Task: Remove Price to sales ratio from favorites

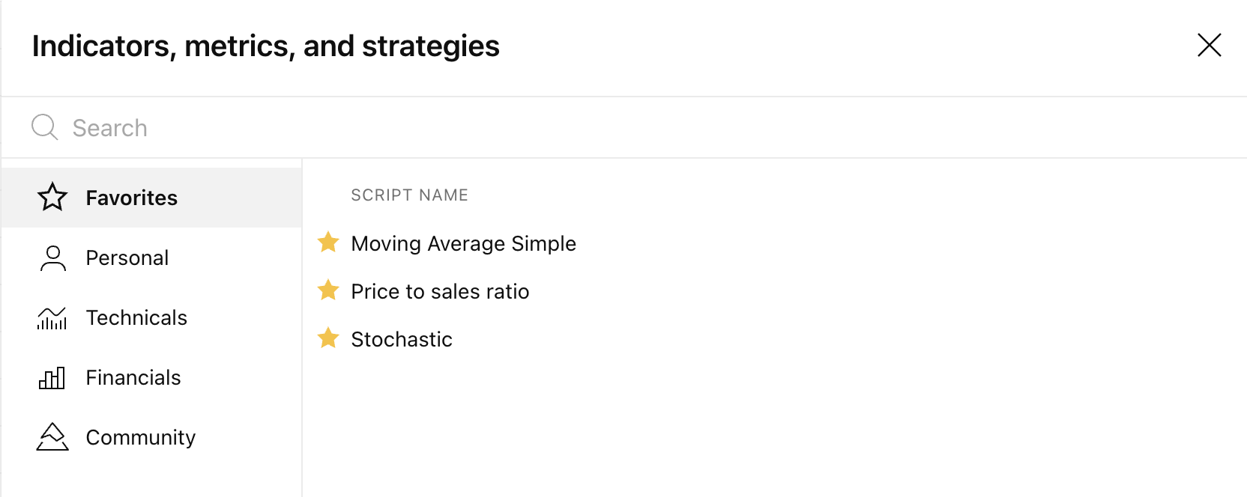Action: [x=328, y=290]
